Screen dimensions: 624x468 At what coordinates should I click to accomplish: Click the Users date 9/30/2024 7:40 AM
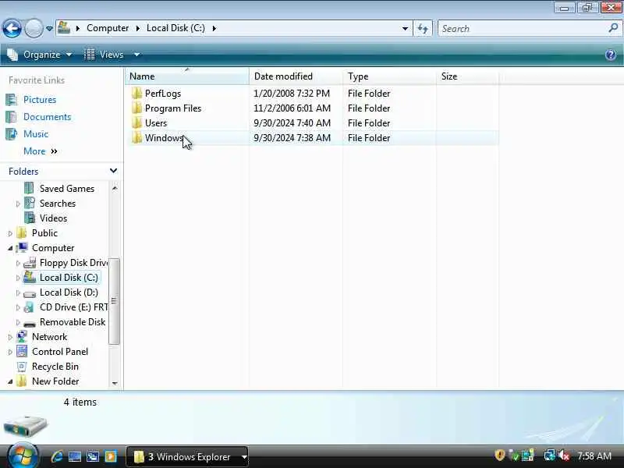click(292, 123)
